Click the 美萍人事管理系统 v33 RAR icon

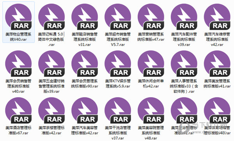(x=184, y=64)
